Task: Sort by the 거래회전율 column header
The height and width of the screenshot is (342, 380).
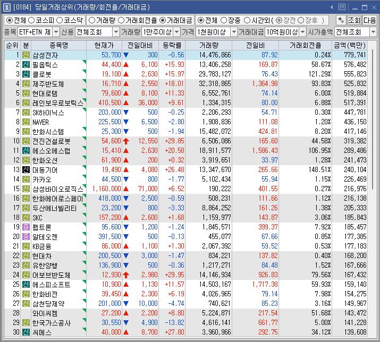Action: coord(306,45)
